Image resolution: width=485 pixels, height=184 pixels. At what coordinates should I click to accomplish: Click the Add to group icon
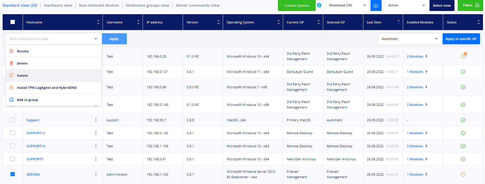11,100
